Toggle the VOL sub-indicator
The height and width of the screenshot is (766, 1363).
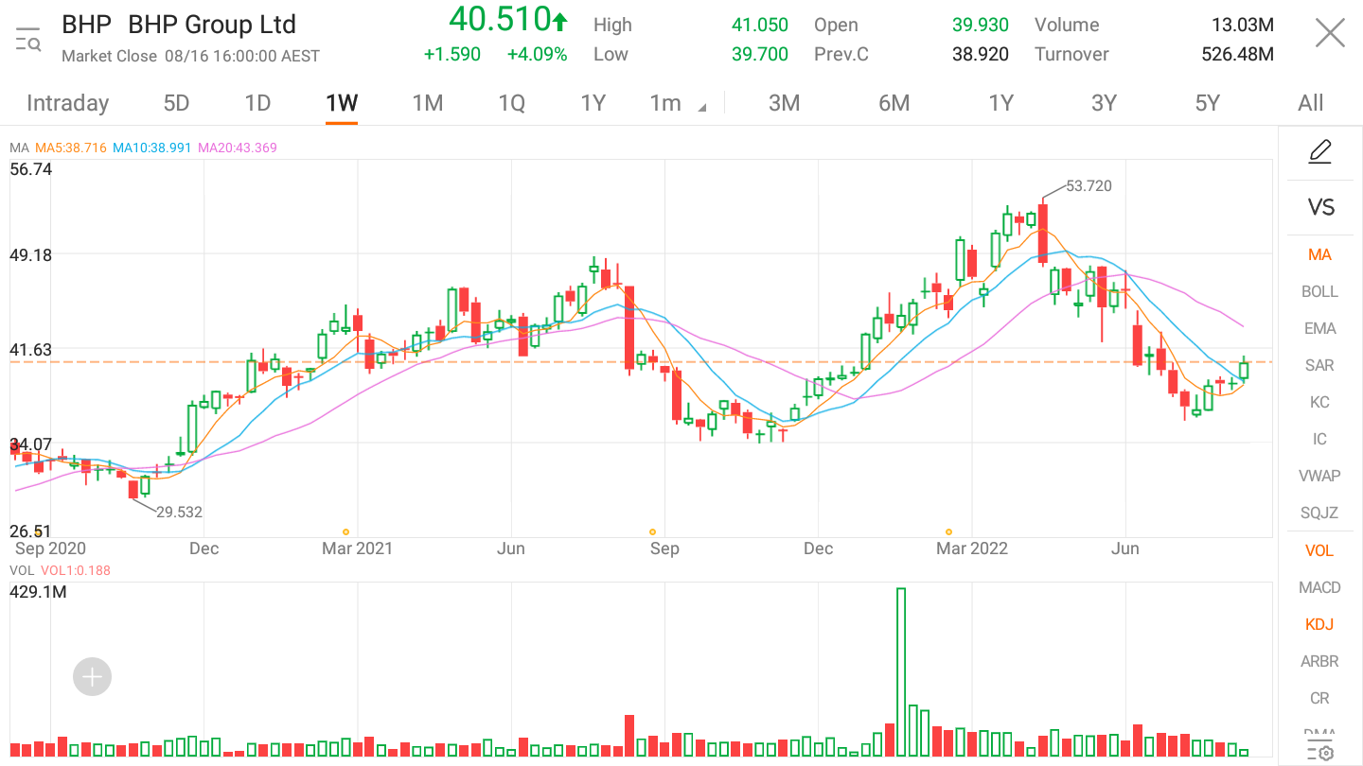tap(1319, 550)
